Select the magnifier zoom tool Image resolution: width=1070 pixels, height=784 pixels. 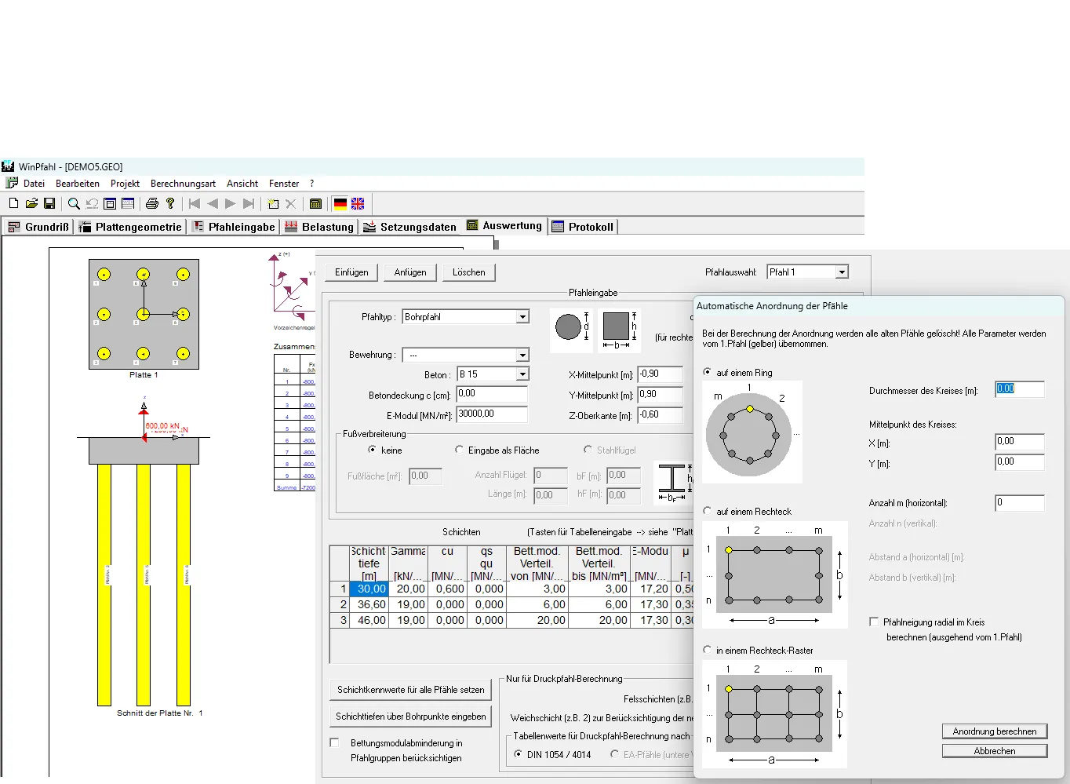point(74,203)
